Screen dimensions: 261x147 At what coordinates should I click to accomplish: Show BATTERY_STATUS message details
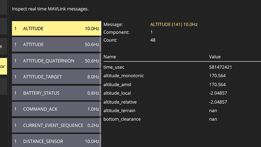click(56, 93)
